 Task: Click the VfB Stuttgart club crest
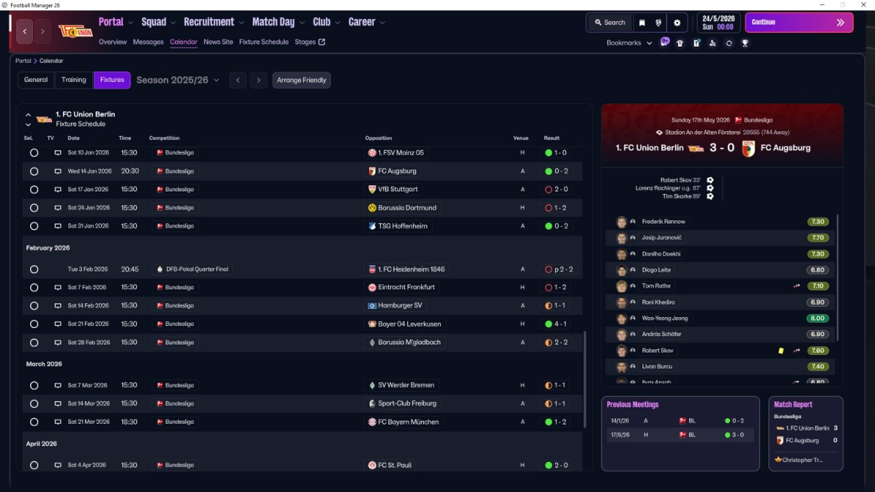tap(372, 189)
